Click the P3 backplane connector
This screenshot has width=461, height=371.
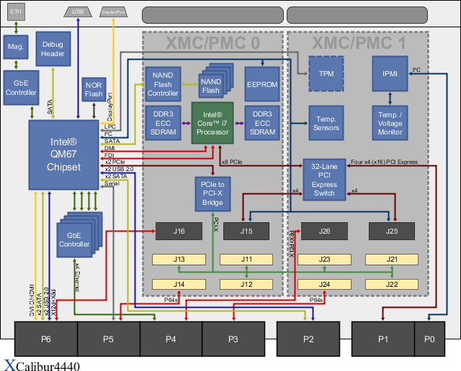pyautogui.click(x=233, y=339)
